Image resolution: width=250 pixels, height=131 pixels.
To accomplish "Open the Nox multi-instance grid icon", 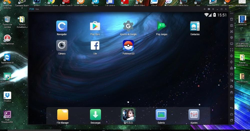I will [x=231, y=99].
